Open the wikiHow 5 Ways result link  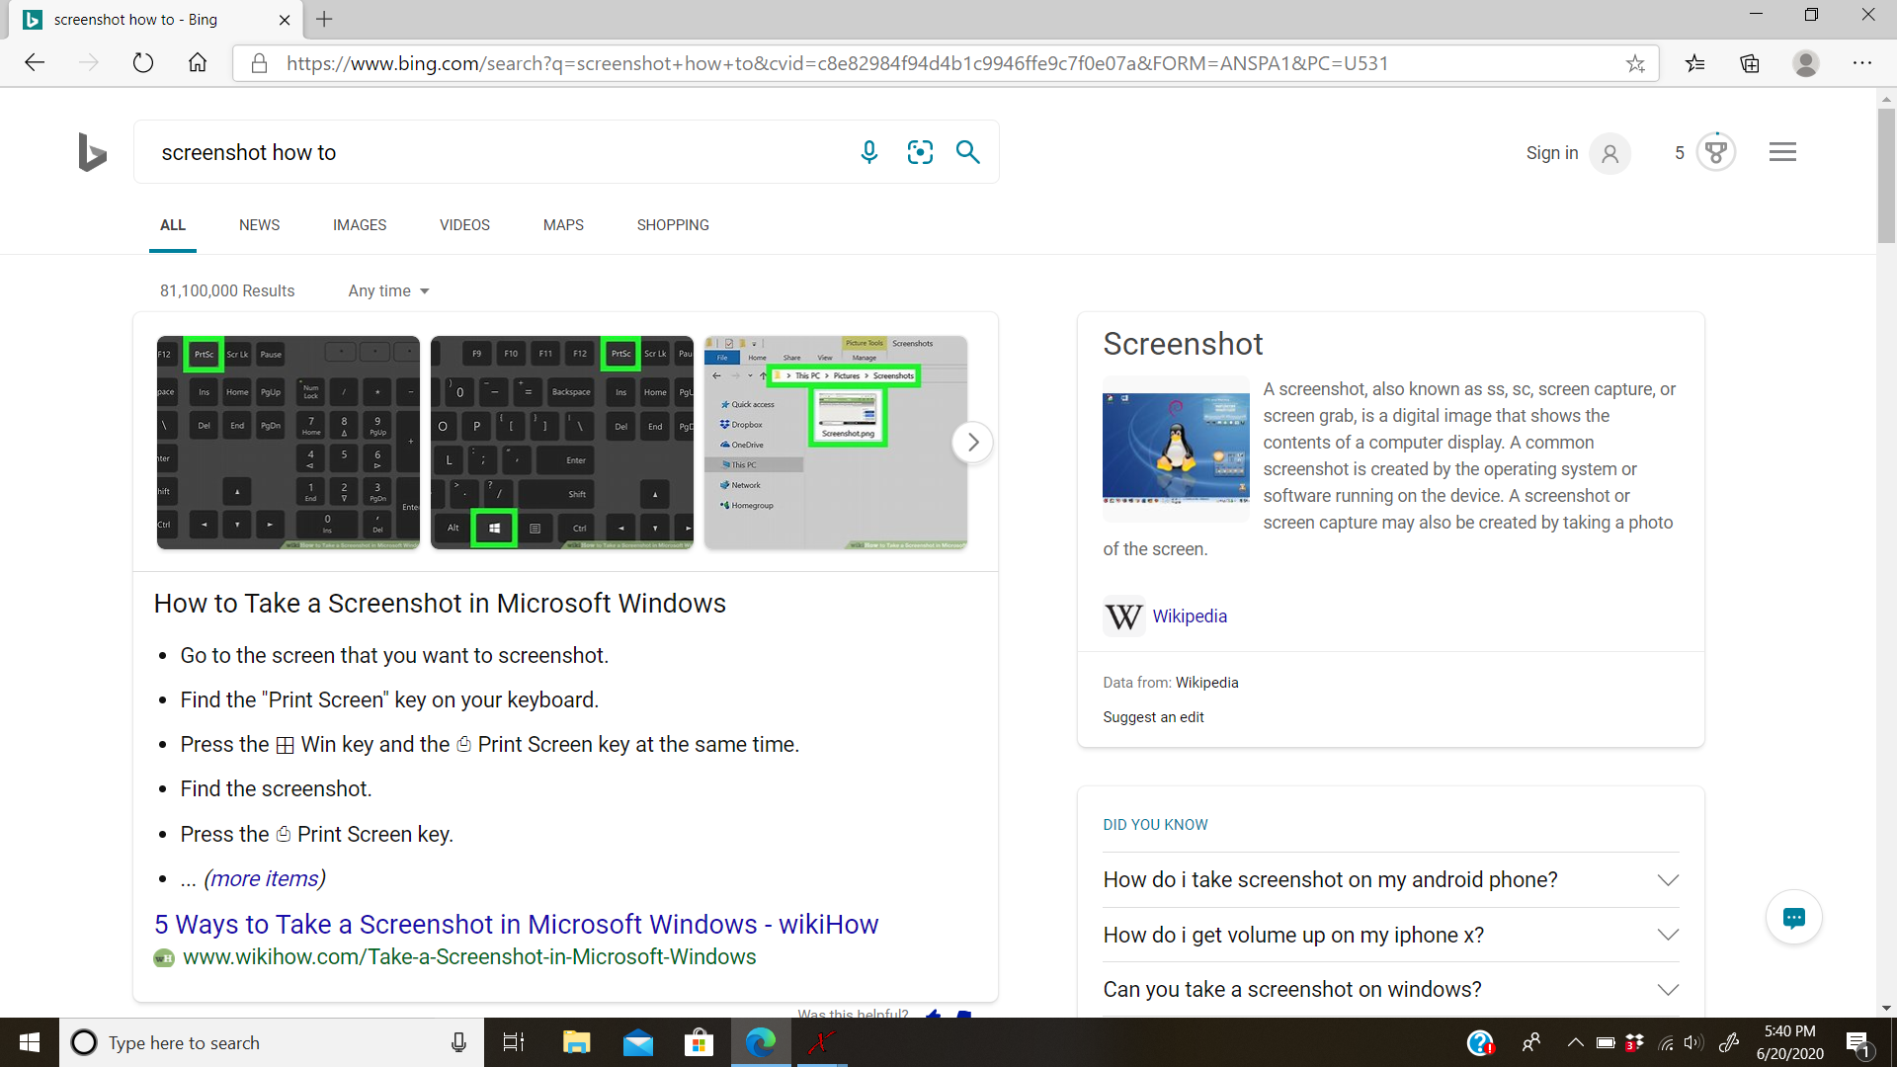(516, 925)
